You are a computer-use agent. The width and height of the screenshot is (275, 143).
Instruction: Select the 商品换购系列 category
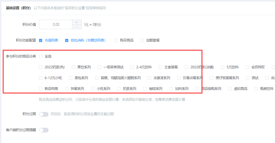[x=197, y=89]
